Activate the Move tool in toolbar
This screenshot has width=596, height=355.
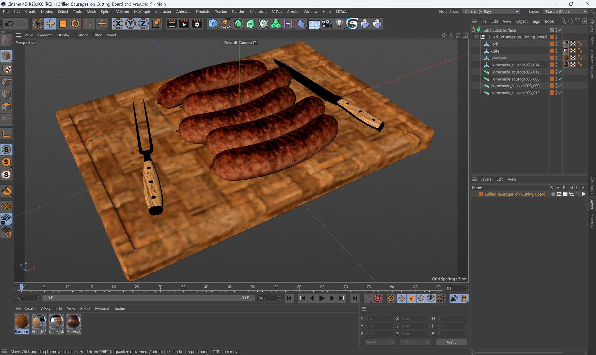point(50,24)
